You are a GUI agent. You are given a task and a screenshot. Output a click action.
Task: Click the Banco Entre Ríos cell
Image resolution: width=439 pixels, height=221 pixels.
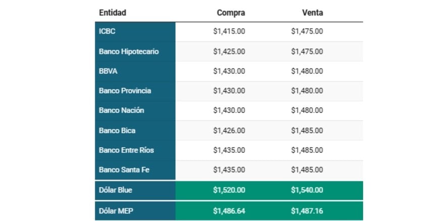(x=126, y=150)
